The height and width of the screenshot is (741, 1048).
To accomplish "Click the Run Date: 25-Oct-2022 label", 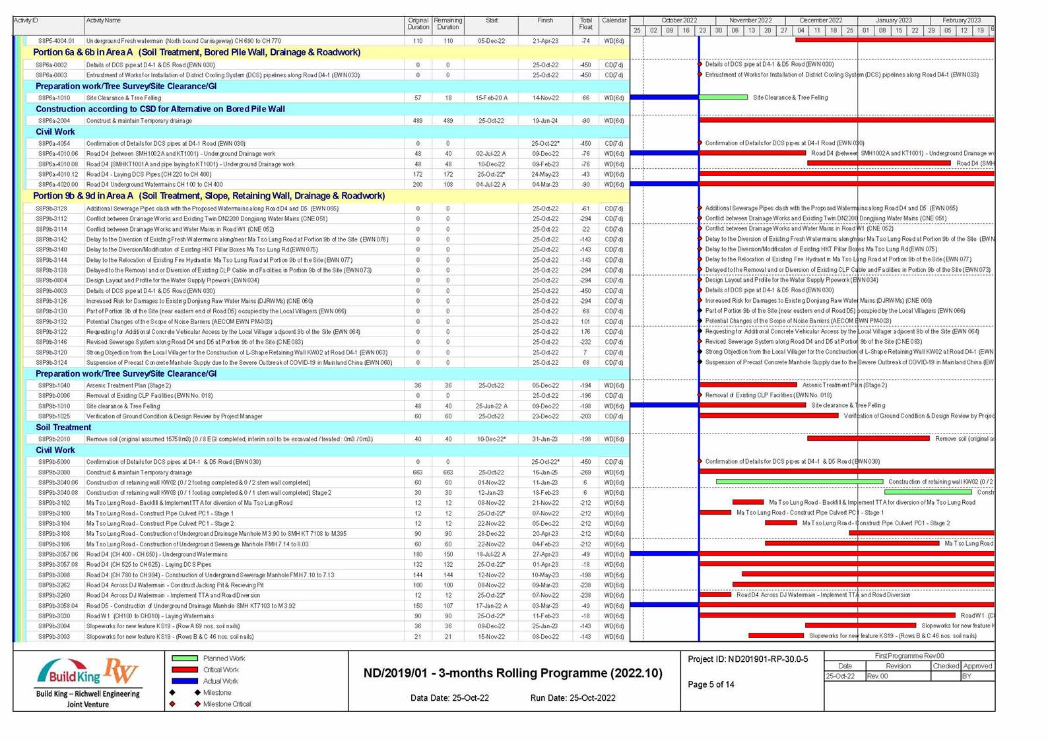I will click(x=573, y=698).
